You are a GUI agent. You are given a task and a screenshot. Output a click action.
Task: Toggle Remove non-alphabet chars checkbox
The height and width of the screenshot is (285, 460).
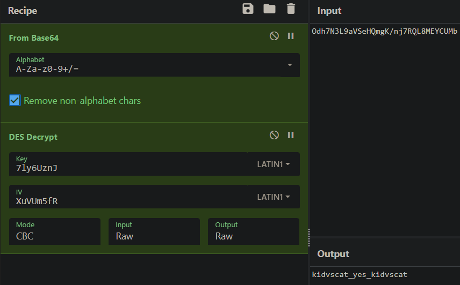(x=15, y=100)
